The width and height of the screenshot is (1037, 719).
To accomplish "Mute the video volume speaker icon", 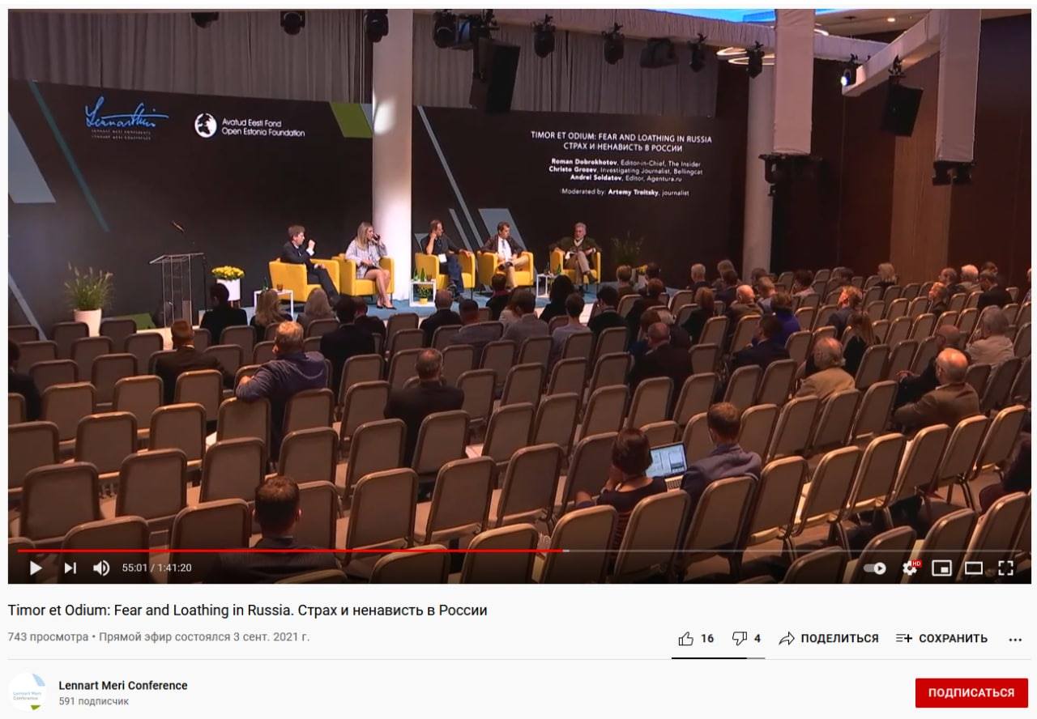I will coord(101,568).
